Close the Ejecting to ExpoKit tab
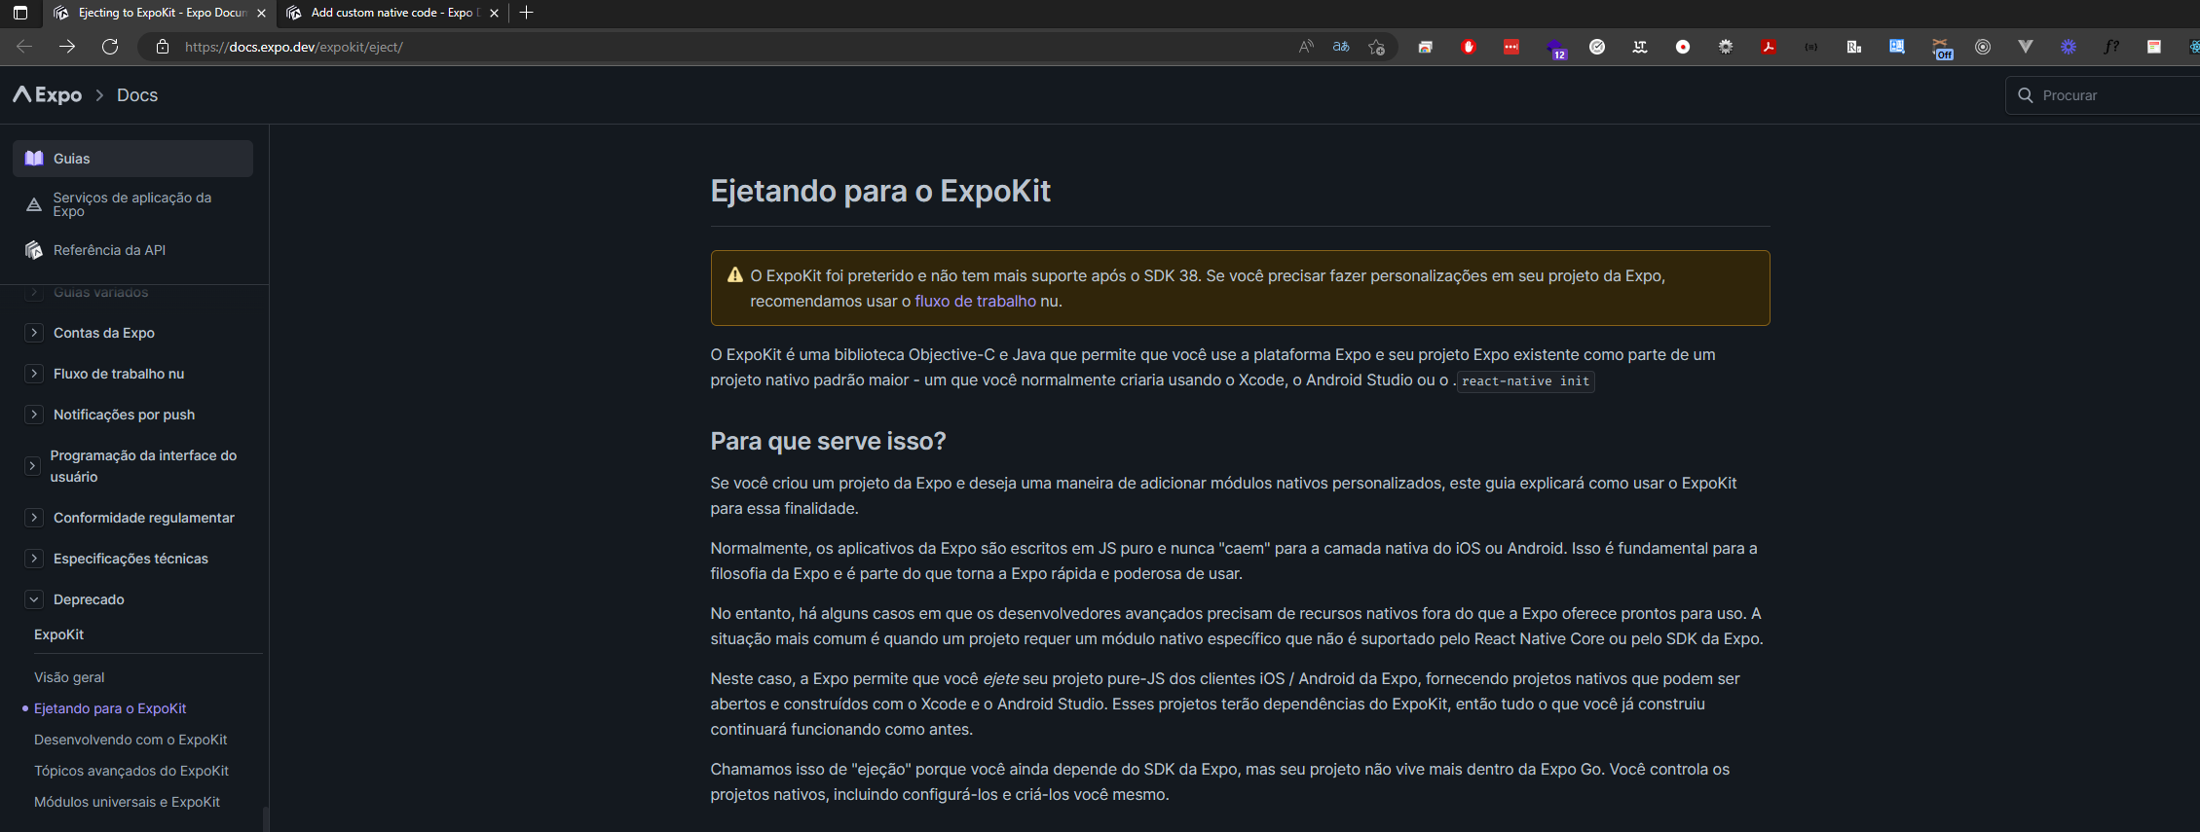 261,13
